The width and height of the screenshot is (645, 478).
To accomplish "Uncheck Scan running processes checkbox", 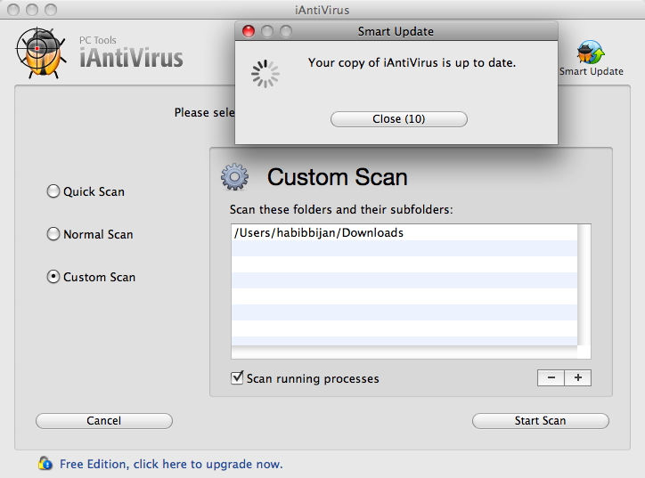I will (x=237, y=377).
